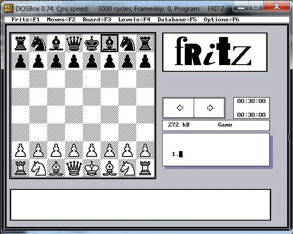Click the empty analysis panel at bottom
This screenshot has height=234, width=293.
pyautogui.click(x=140, y=205)
